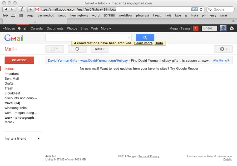
Task: Open Photos in the Google bar
Action: pyautogui.click(x=72, y=28)
